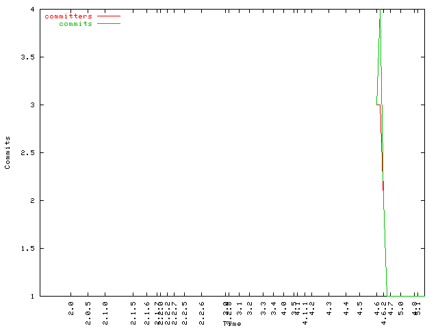Click the y-axis tick label 1 at bottom
This screenshot has width=438, height=328.
(x=33, y=296)
